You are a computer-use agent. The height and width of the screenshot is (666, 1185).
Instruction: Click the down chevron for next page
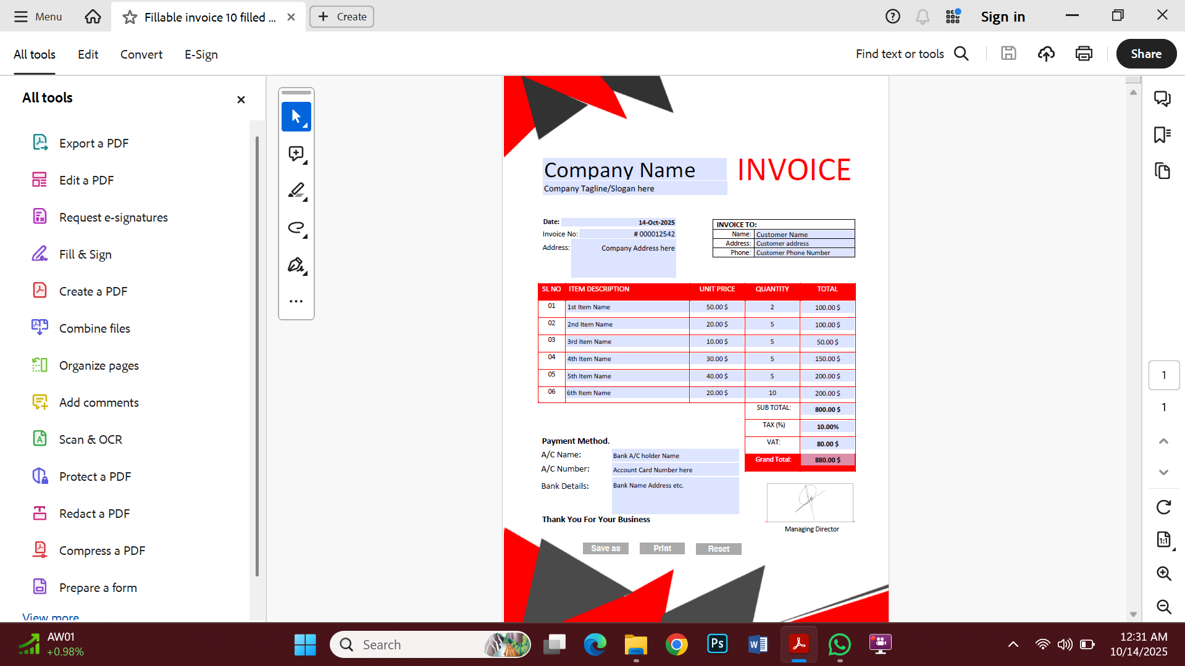[1163, 473]
